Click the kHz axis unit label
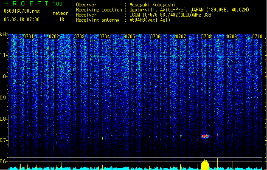267x170 pixels. pos(4,34)
